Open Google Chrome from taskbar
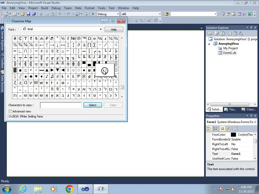 click(69, 189)
